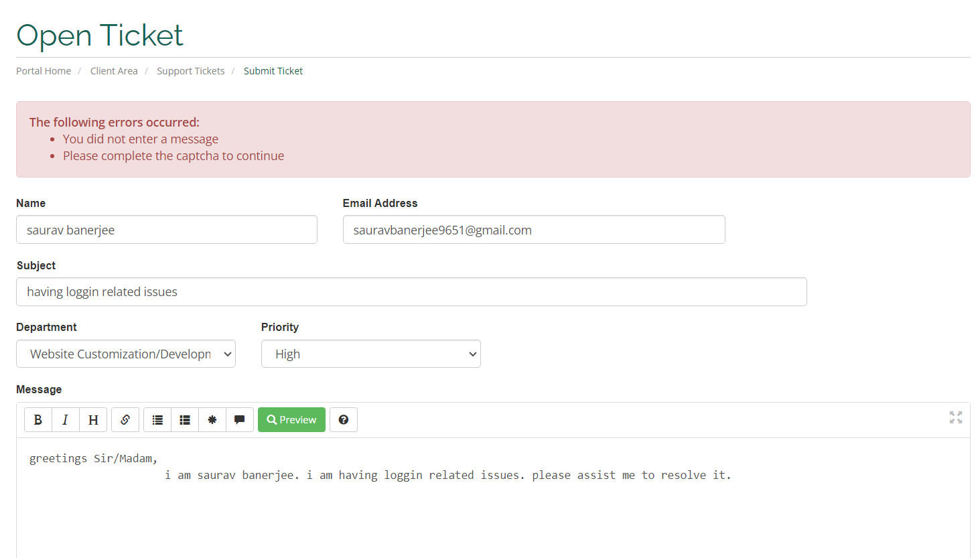Navigate to Portal Home breadcrumb link
Screen dimensions: 980x558
coord(43,70)
